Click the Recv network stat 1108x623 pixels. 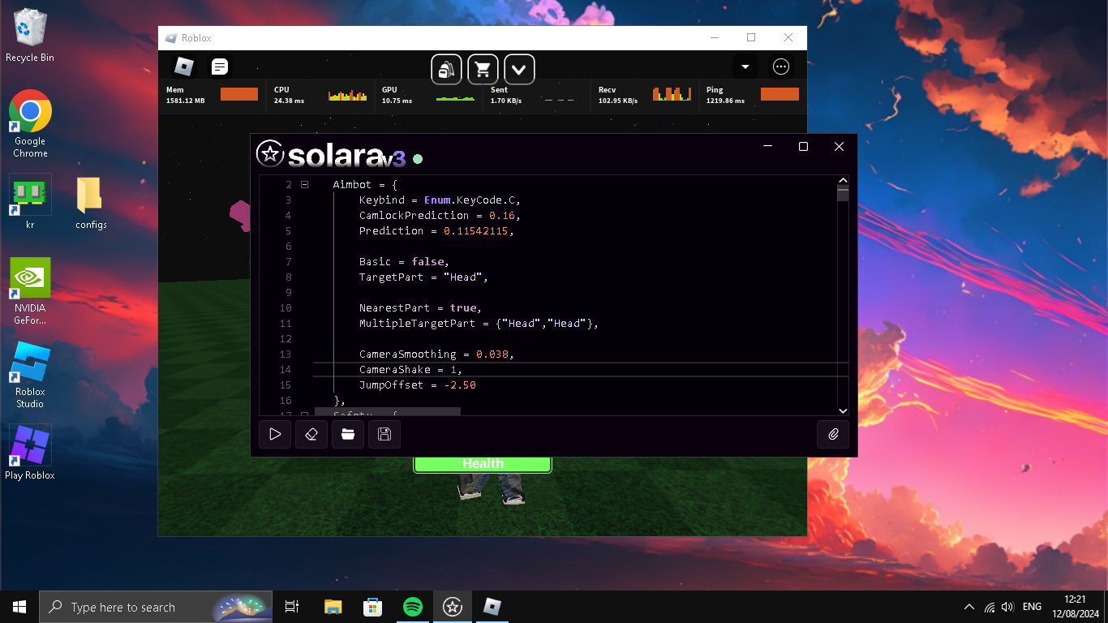click(x=644, y=95)
